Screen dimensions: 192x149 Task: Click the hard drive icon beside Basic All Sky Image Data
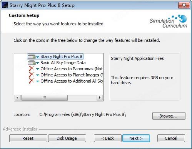pos(32,63)
